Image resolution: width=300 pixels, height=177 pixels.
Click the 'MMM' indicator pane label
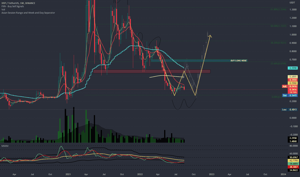pyautogui.click(x=5, y=146)
